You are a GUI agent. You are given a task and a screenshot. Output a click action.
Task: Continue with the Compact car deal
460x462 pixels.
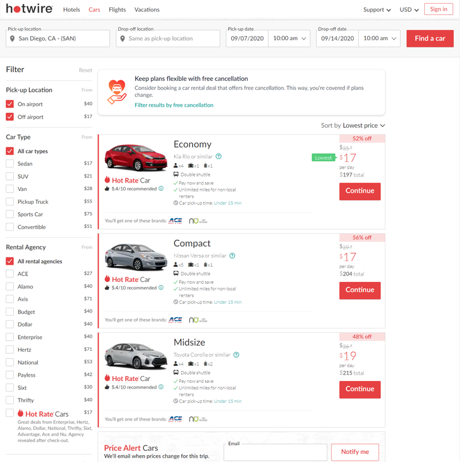[360, 291]
